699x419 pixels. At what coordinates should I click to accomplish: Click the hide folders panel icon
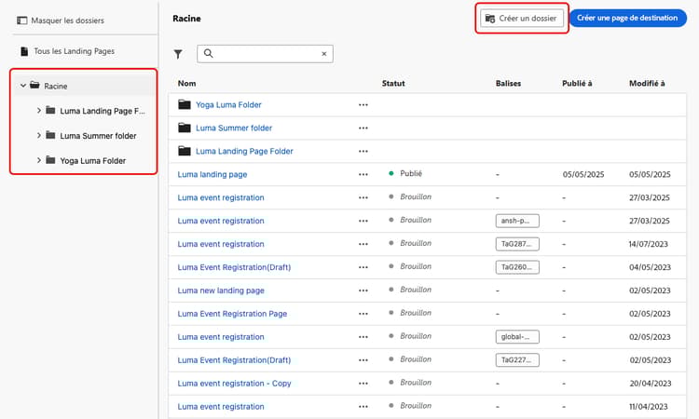click(x=22, y=20)
